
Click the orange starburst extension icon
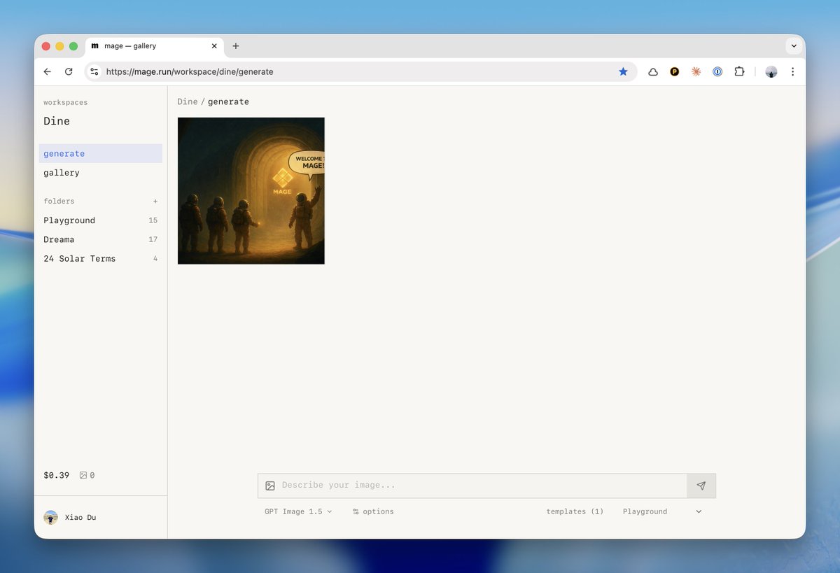click(696, 71)
